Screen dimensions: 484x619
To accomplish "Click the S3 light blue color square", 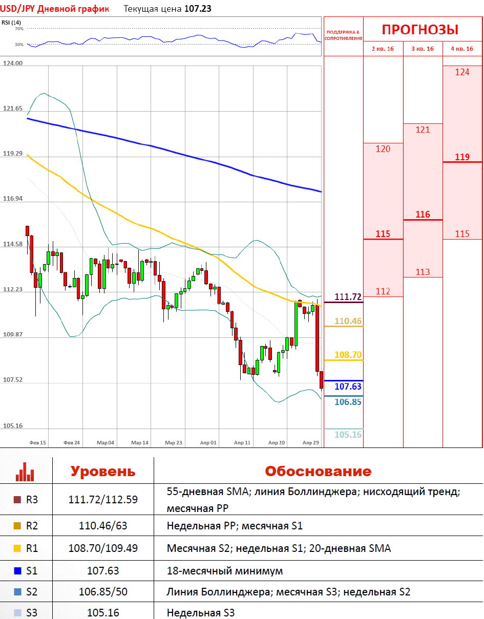I will click(x=17, y=612).
